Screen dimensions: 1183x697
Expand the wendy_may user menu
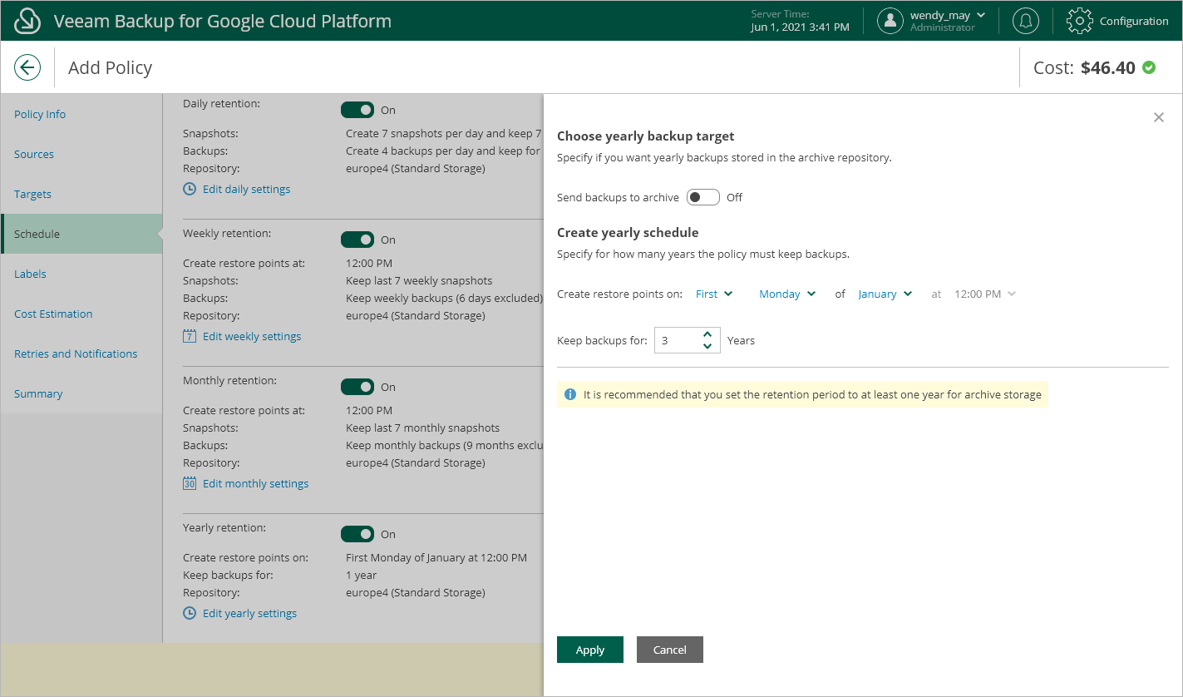coord(981,15)
